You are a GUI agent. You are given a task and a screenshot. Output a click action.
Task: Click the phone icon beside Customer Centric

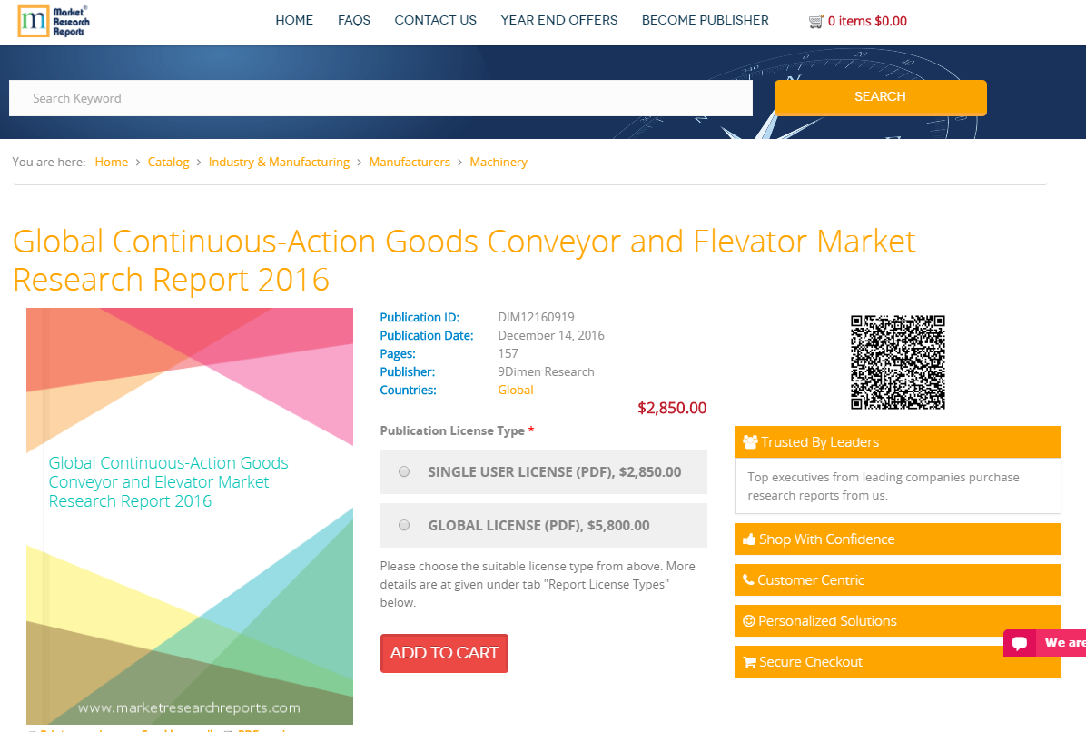(x=749, y=579)
